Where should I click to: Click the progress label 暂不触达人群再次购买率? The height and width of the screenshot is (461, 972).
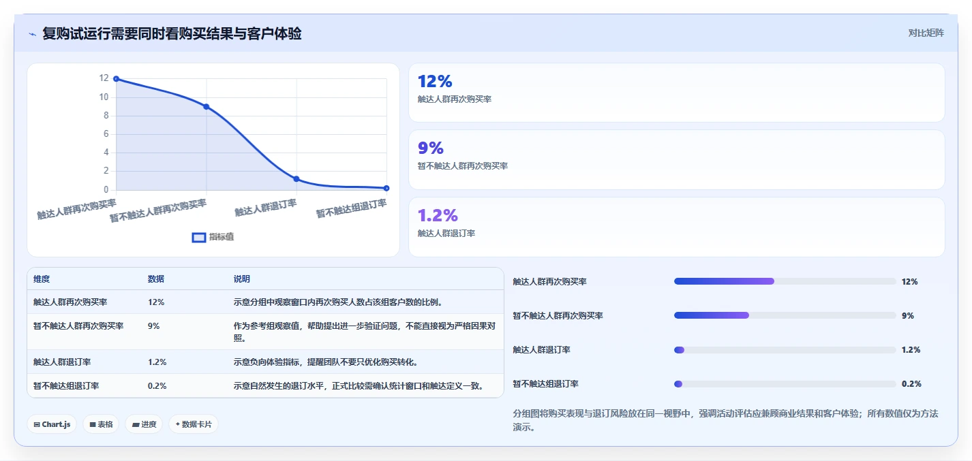558,316
